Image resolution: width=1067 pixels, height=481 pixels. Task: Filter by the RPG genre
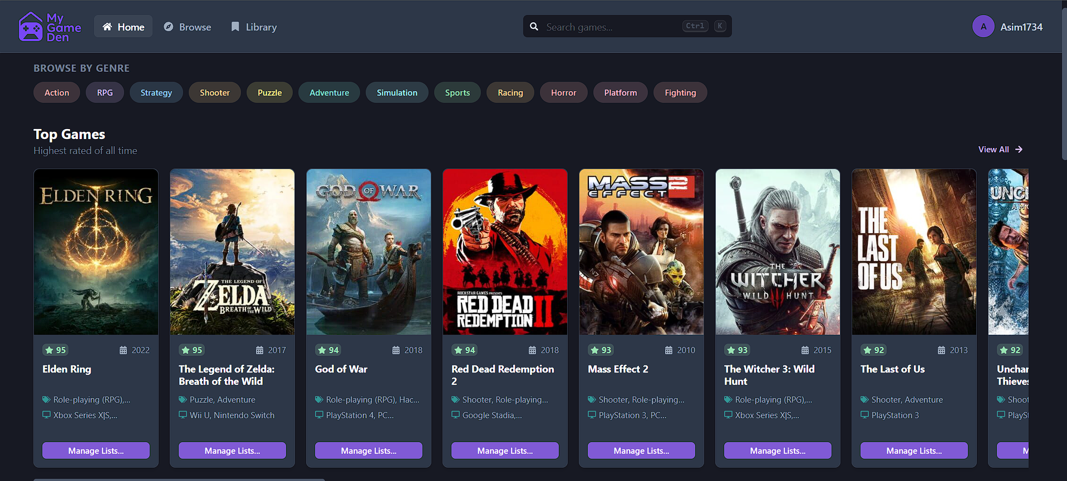point(105,93)
